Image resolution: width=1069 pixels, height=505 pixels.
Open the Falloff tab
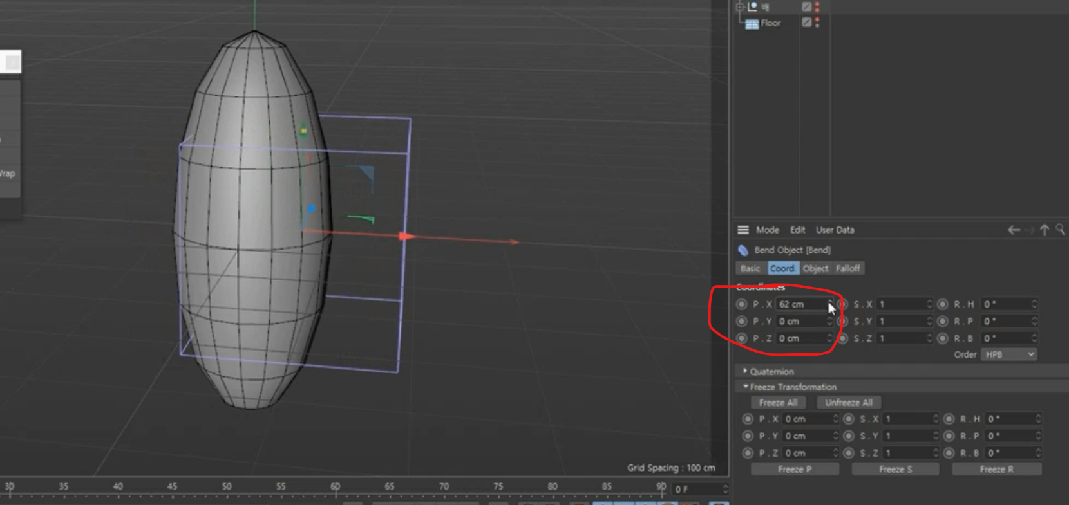coord(848,268)
